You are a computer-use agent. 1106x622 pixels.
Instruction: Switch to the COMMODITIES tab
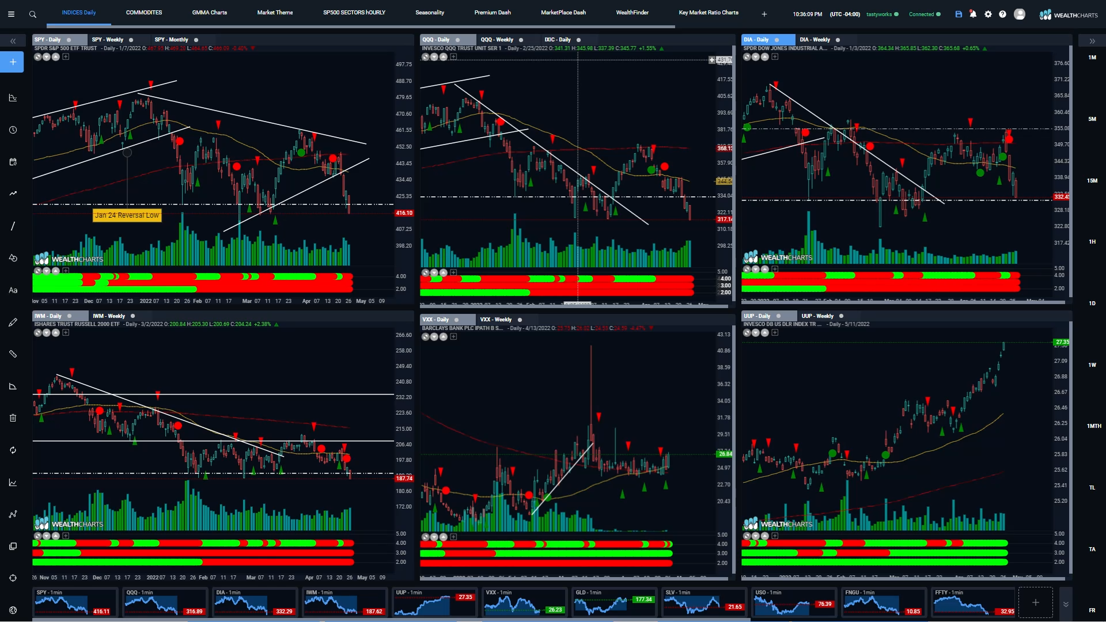point(144,13)
